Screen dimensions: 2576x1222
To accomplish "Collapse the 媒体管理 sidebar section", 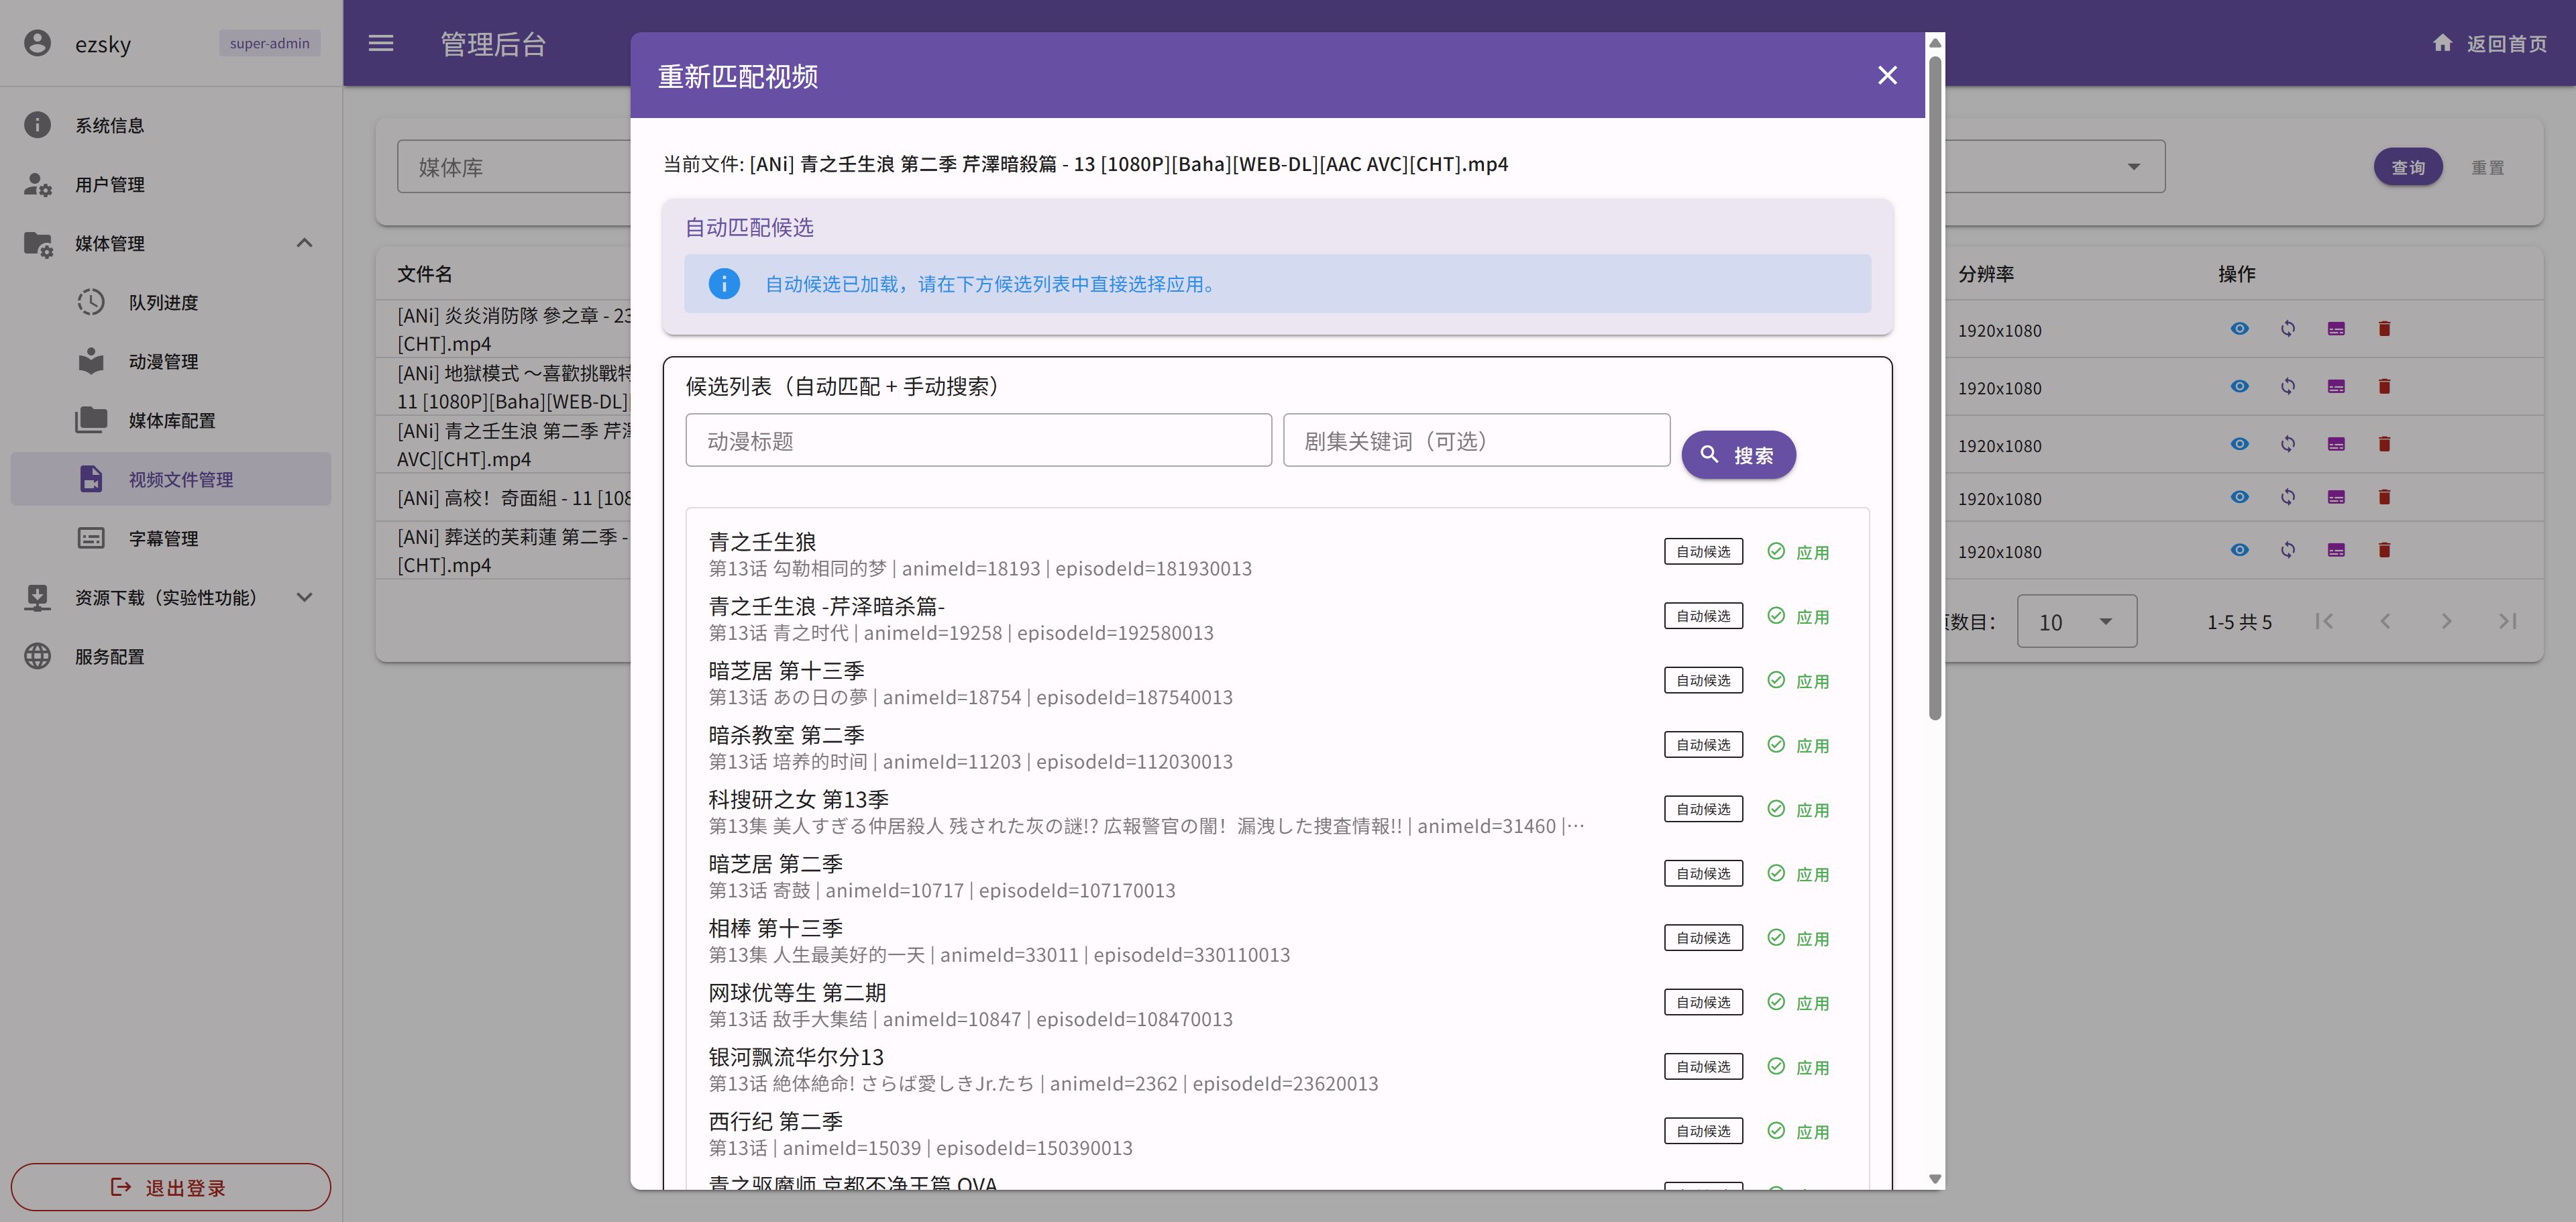I will pyautogui.click(x=304, y=243).
